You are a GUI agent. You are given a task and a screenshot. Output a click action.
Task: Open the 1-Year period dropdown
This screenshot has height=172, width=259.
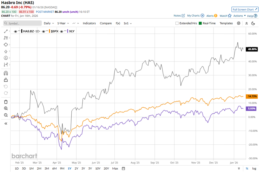63,23
